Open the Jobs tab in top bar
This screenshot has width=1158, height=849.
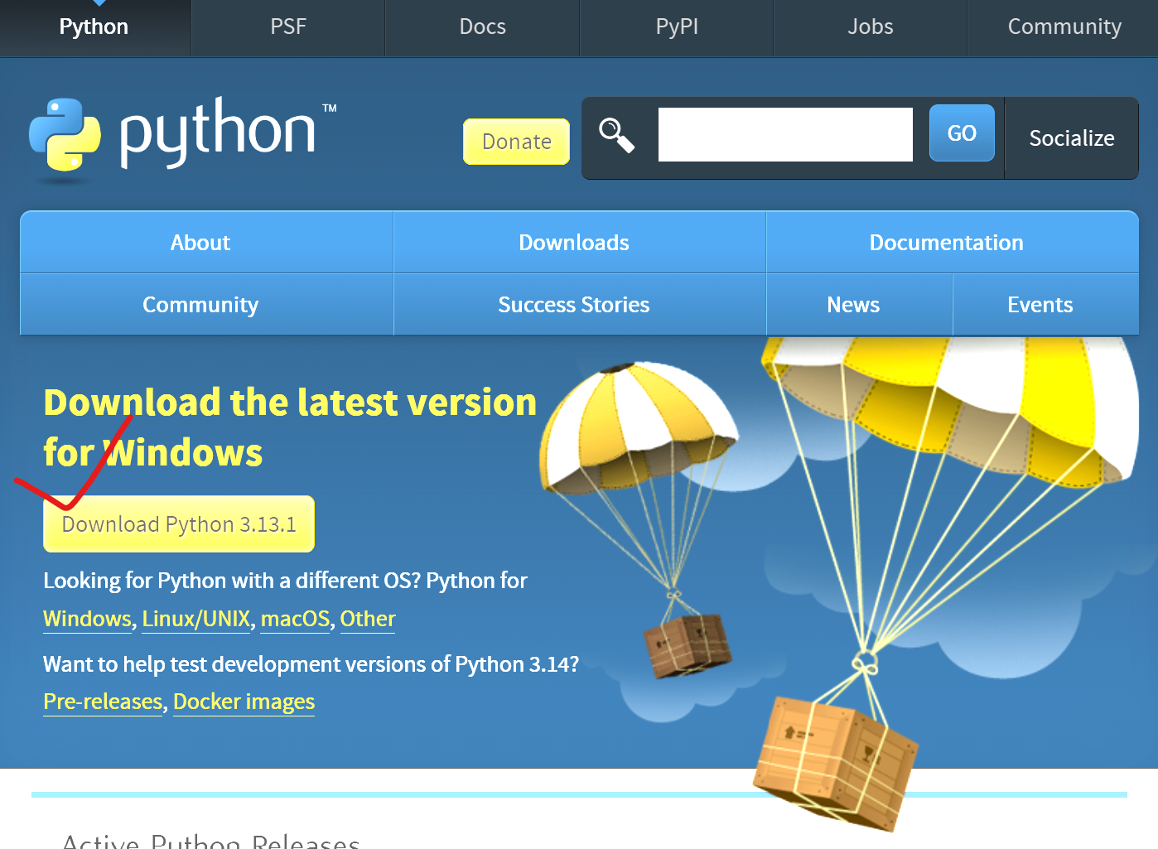click(871, 27)
